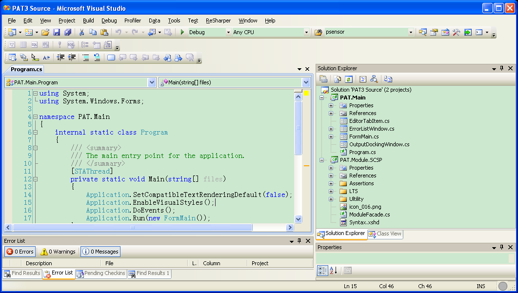Open the ReSharper menu
518x293 pixels.
coord(218,20)
